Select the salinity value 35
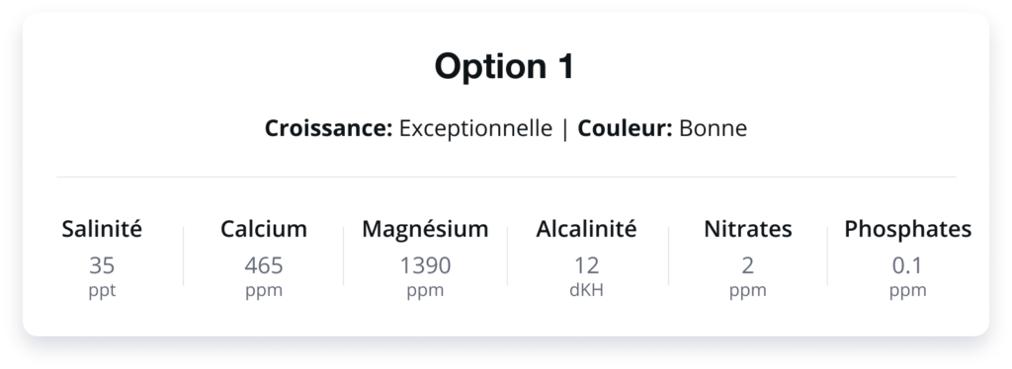The width and height of the screenshot is (1012, 369). pyautogui.click(x=102, y=265)
